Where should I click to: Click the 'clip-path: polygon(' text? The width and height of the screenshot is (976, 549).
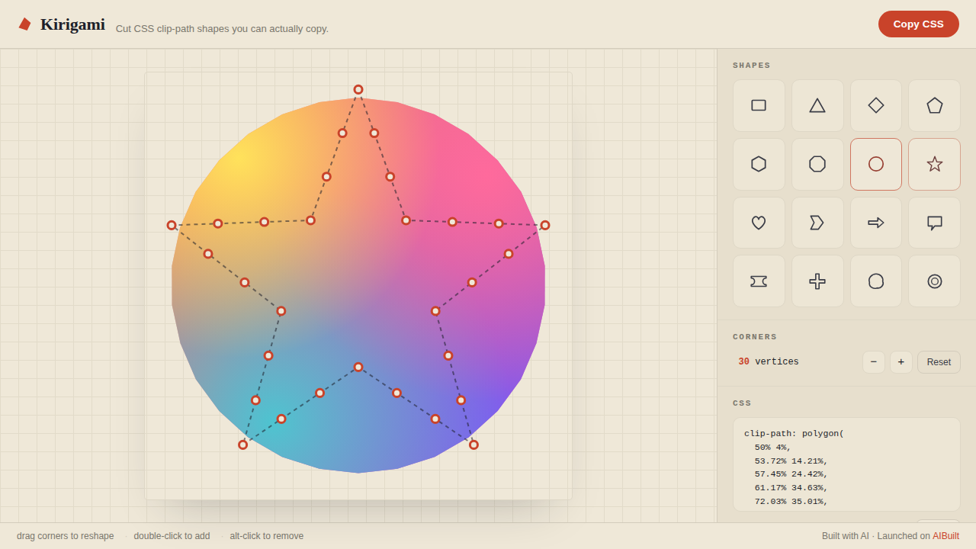coord(794,434)
